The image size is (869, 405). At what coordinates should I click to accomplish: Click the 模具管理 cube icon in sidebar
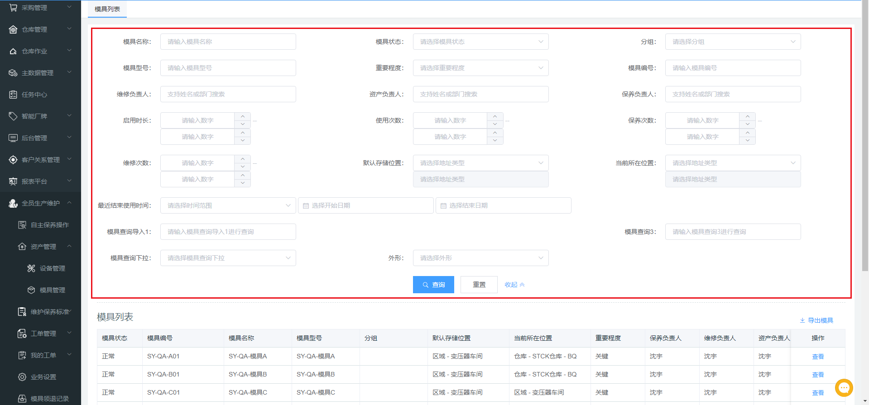pos(31,290)
